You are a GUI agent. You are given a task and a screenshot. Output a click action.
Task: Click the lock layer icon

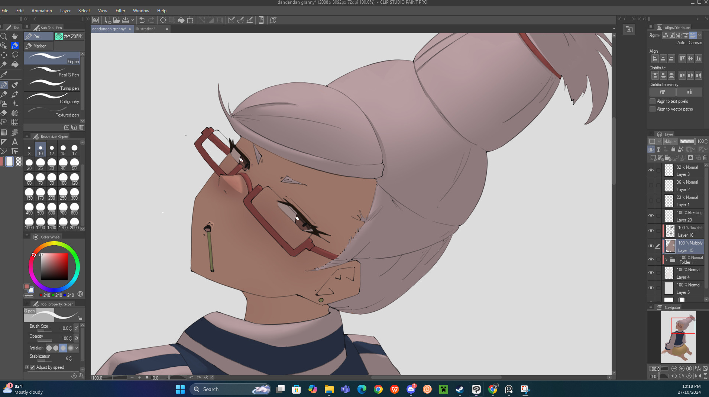(x=673, y=149)
